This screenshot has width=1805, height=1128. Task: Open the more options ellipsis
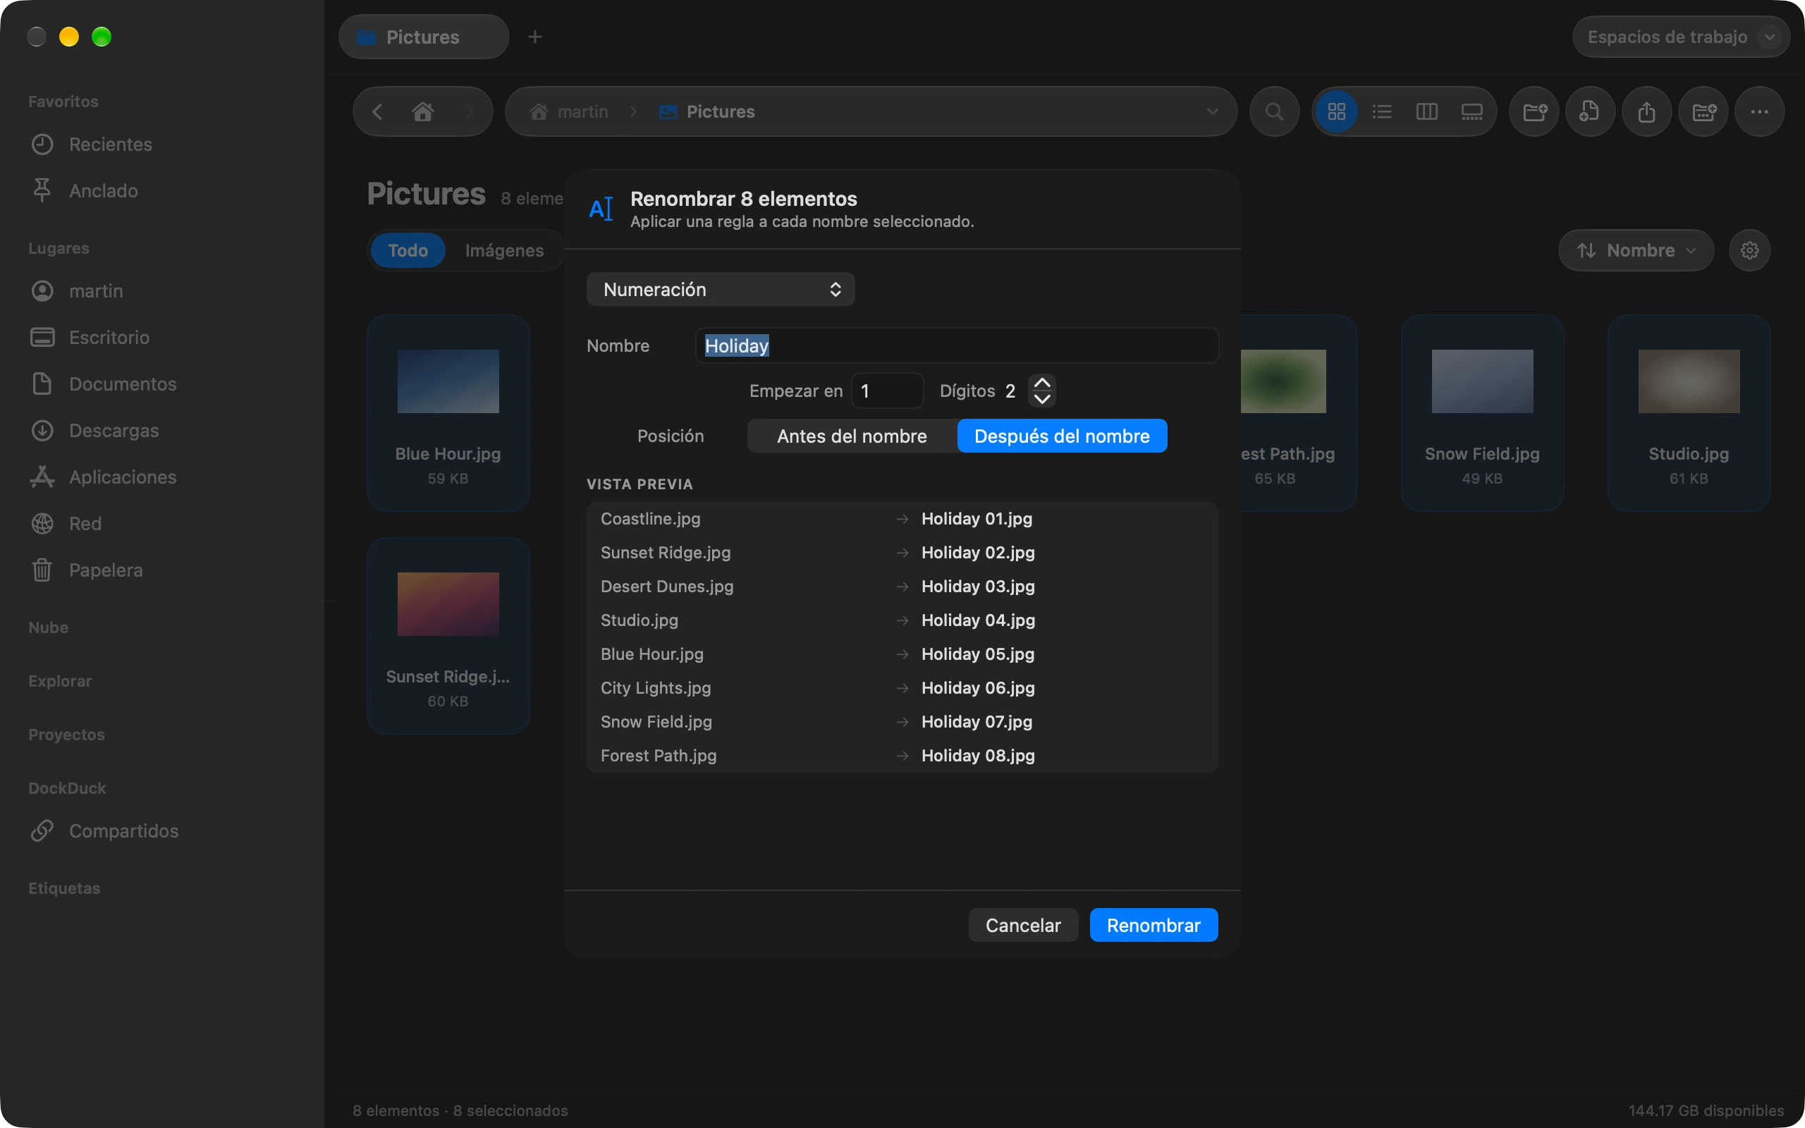point(1759,112)
